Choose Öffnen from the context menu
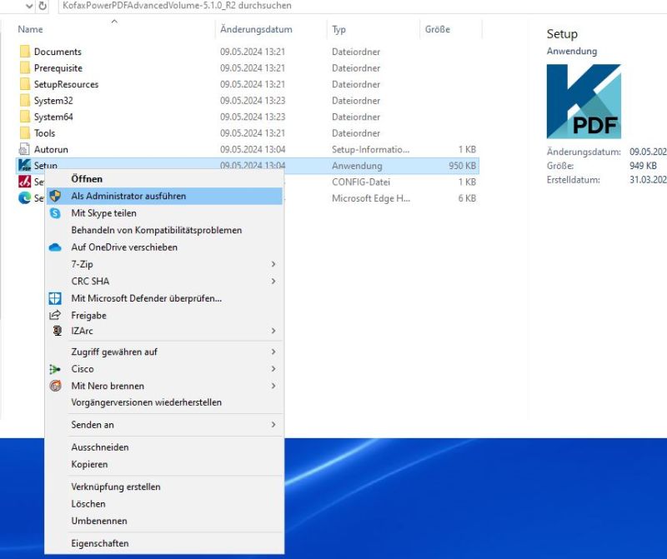This screenshot has height=559, width=667. (87, 179)
